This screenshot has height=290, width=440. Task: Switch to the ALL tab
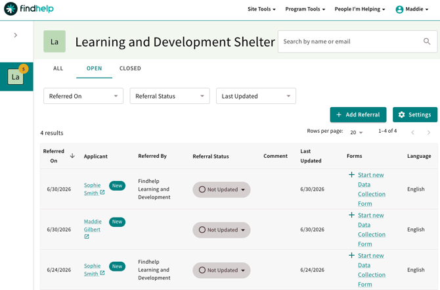(58, 68)
